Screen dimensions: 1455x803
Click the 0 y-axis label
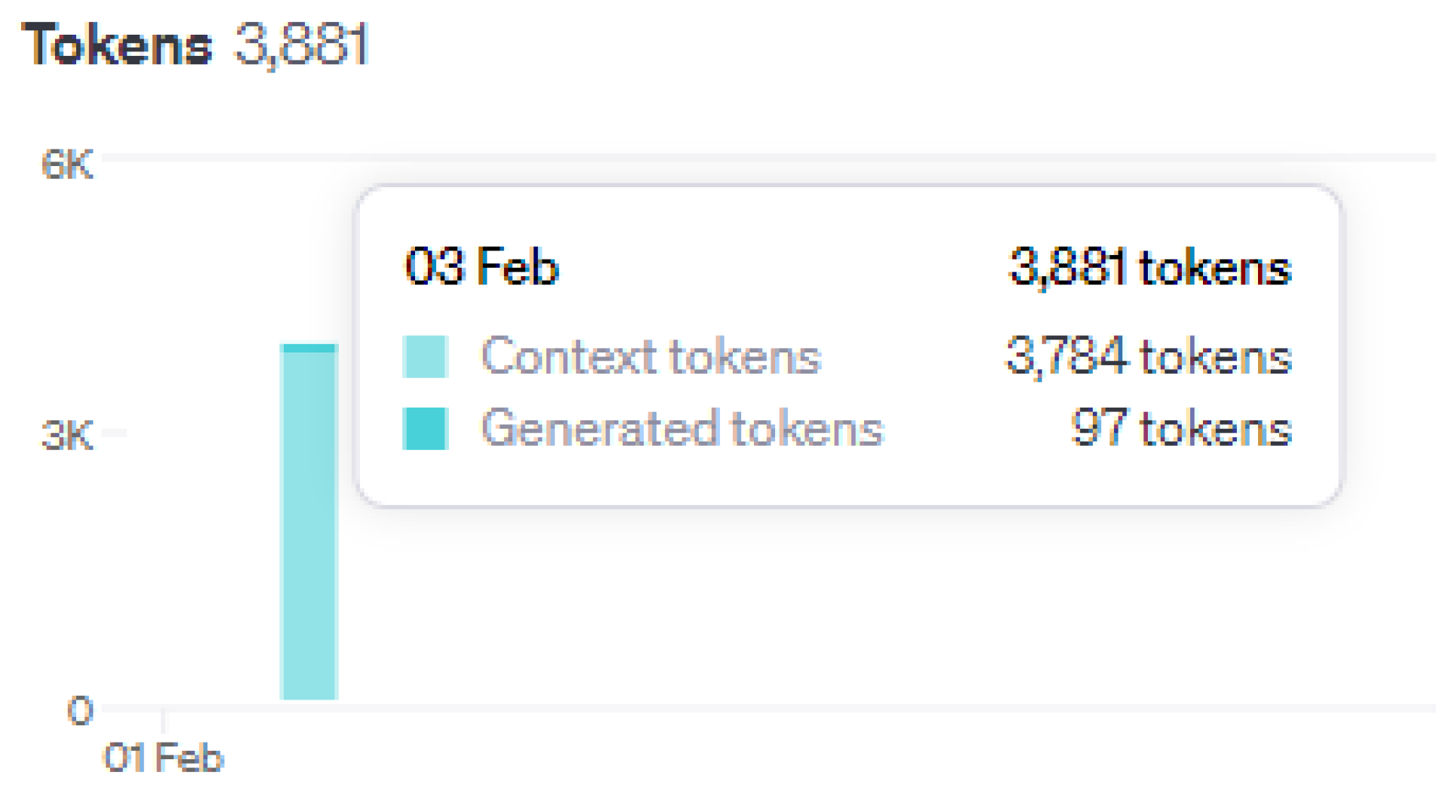click(80, 710)
